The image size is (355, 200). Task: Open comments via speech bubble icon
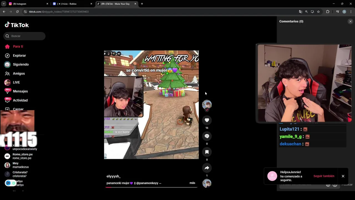(207, 136)
